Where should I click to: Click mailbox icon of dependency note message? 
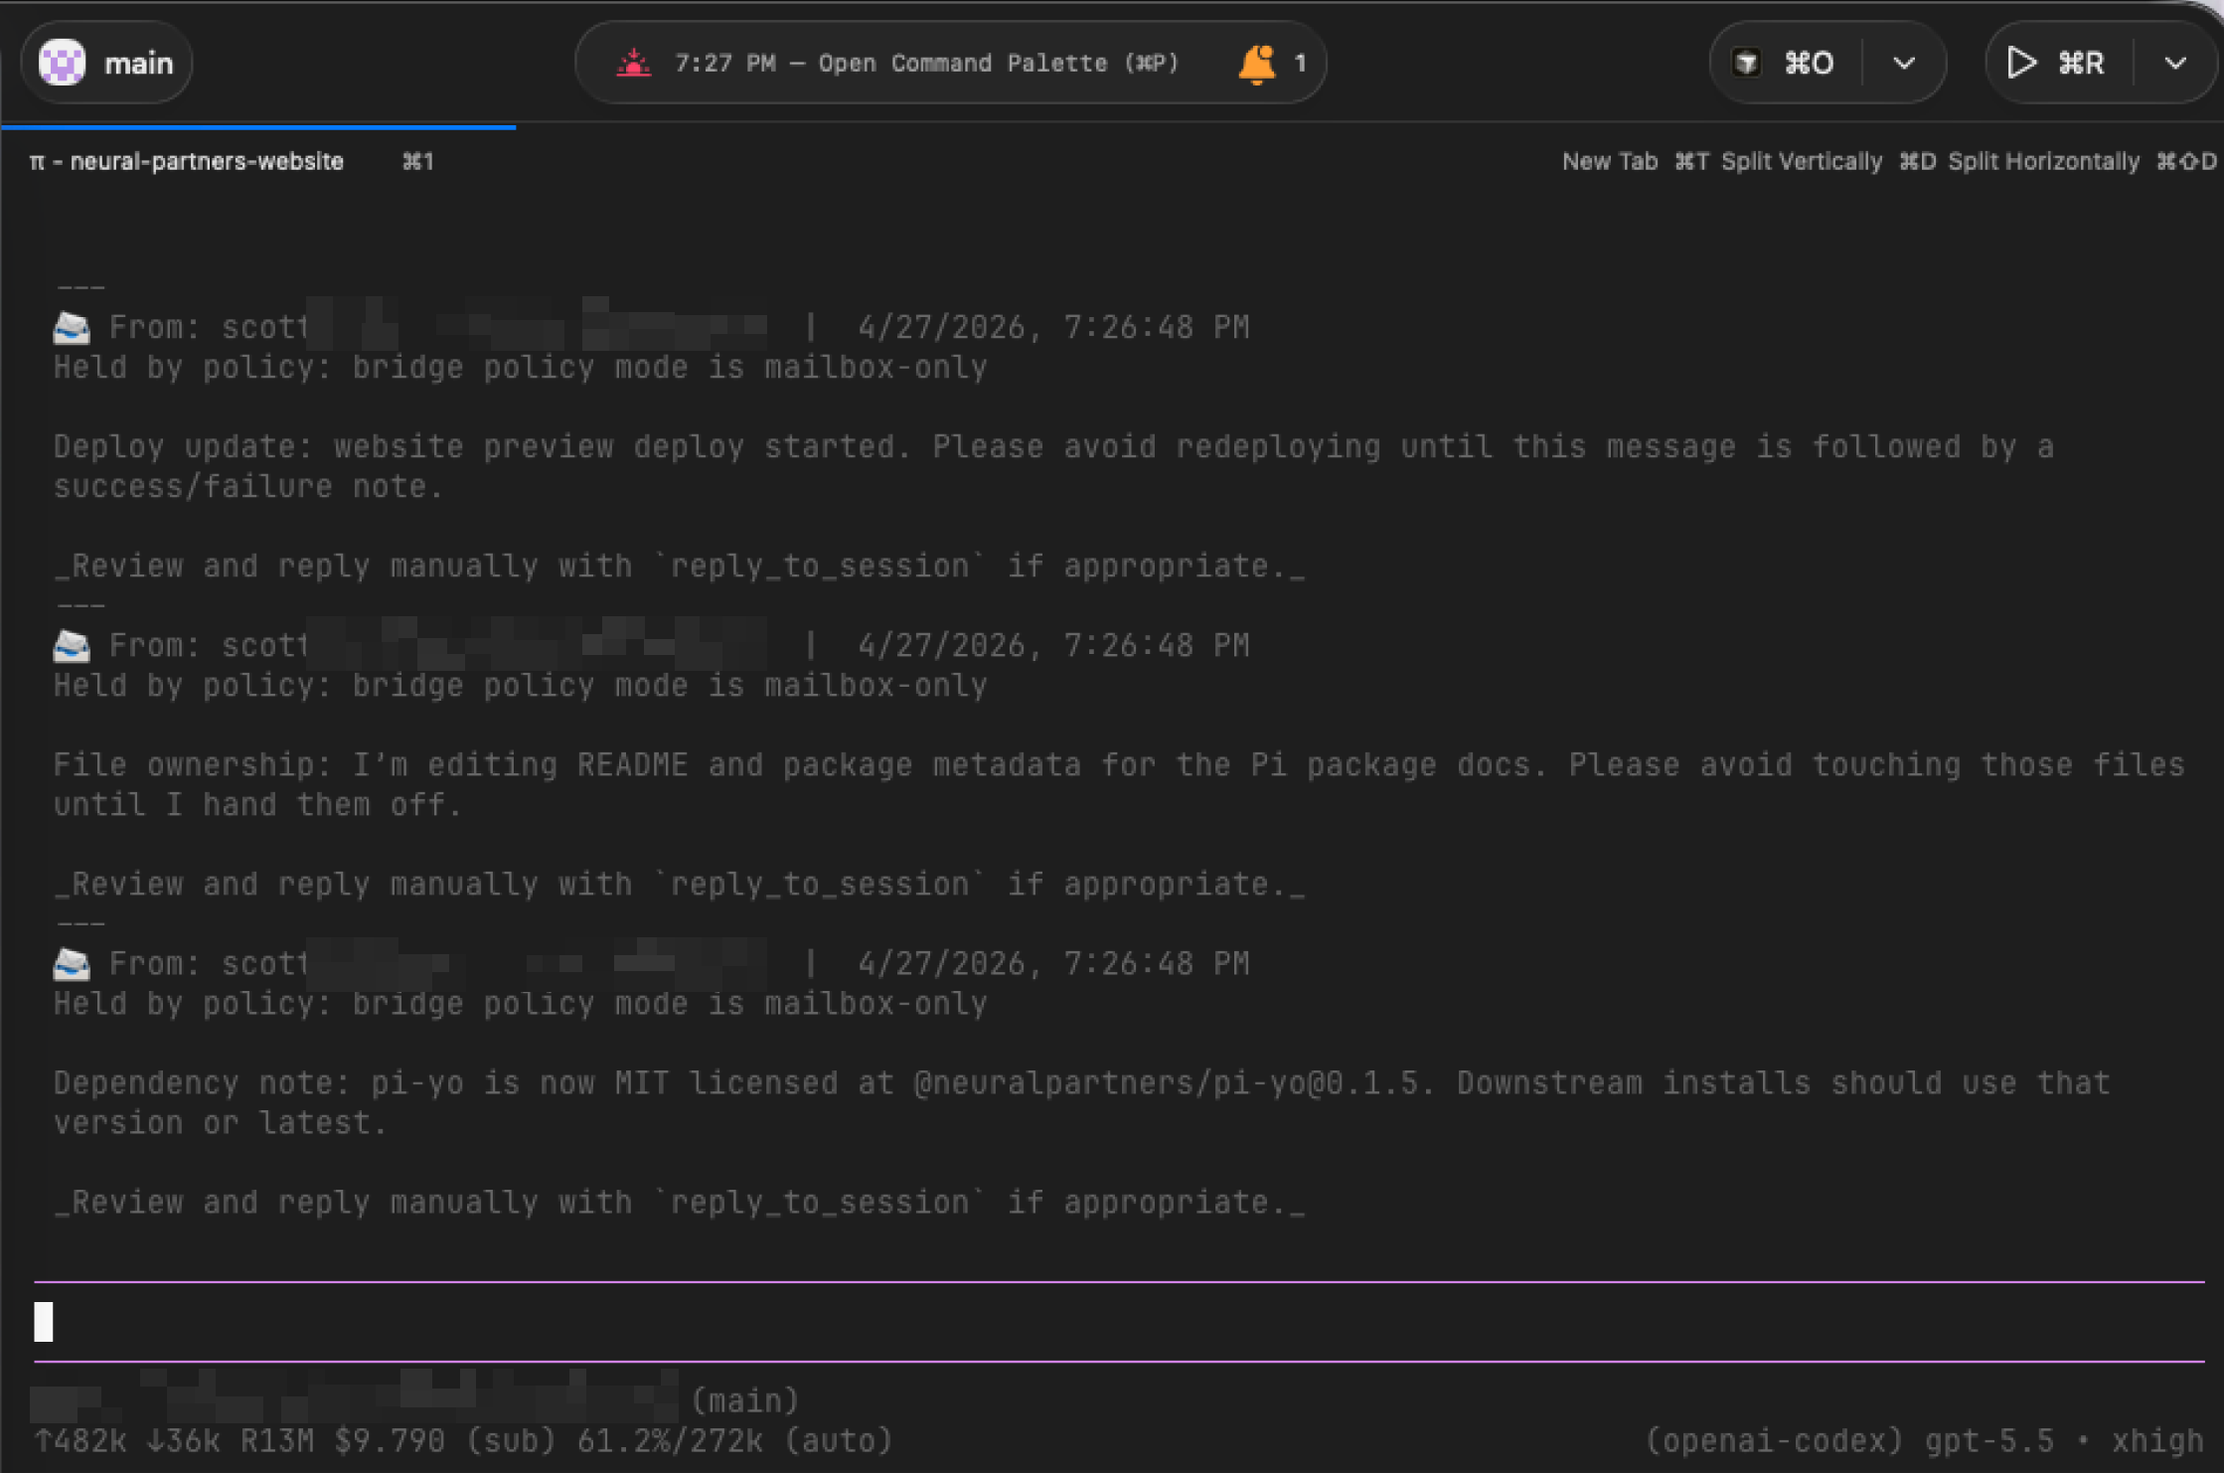point(72,963)
